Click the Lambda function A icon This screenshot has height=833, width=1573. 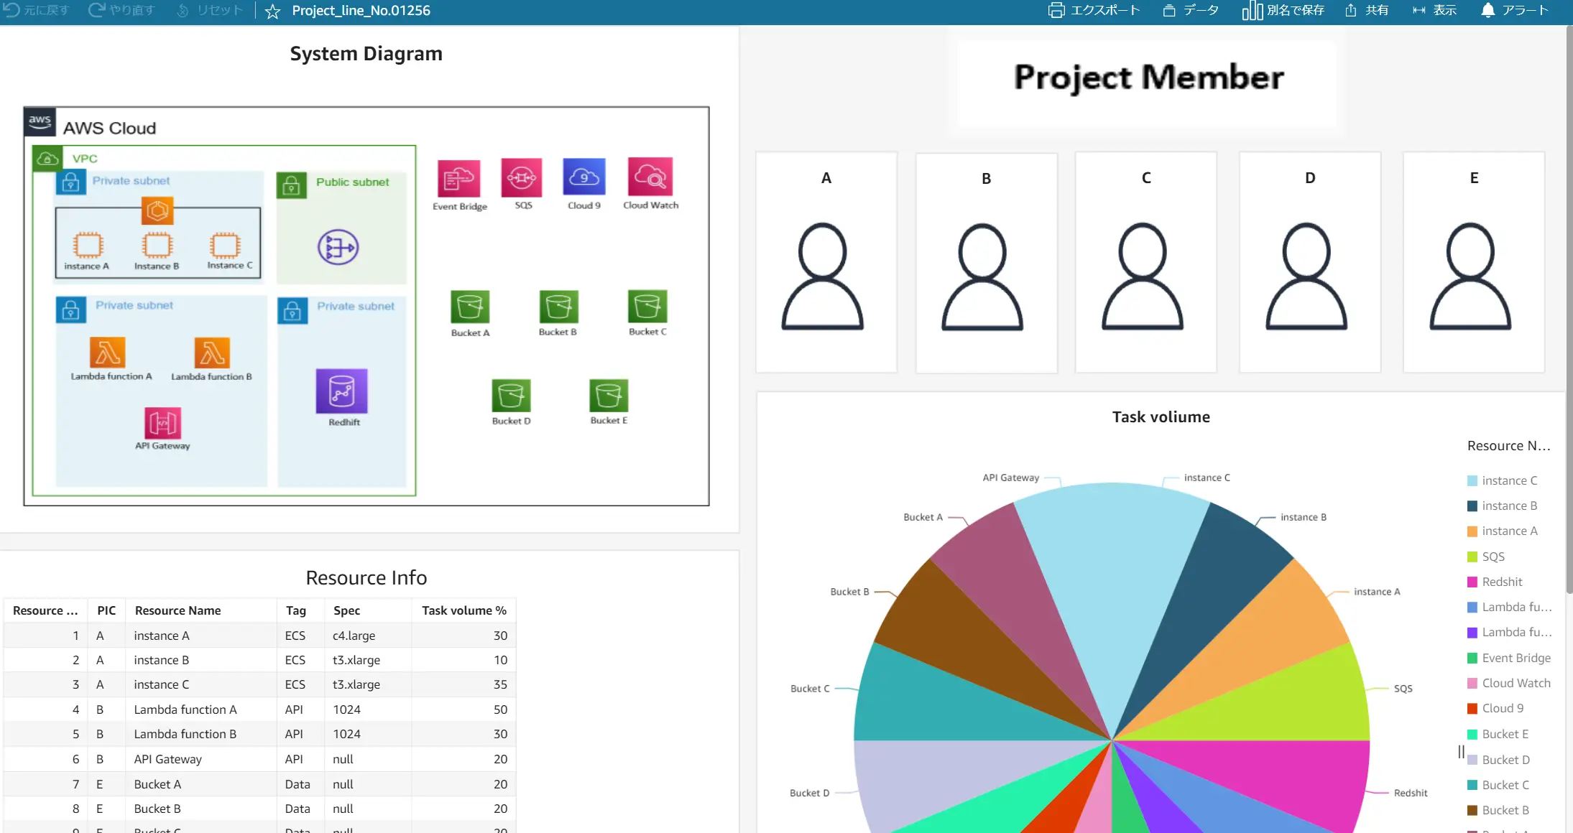108,353
